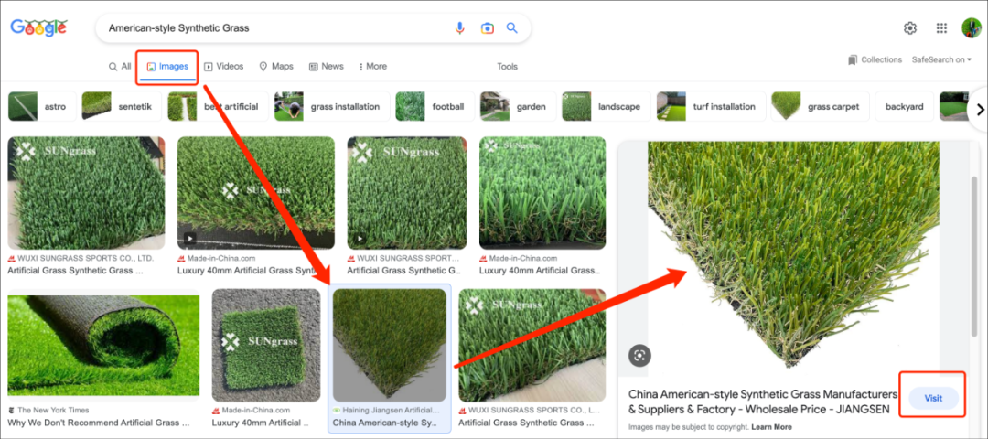Select the Haining Jiangsen grass corner thumbnail
Image resolution: width=988 pixels, height=439 pixels.
390,345
